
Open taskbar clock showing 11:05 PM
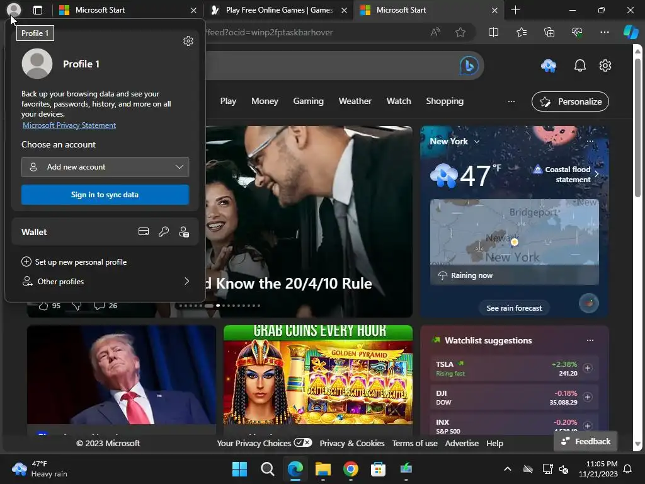(598, 469)
